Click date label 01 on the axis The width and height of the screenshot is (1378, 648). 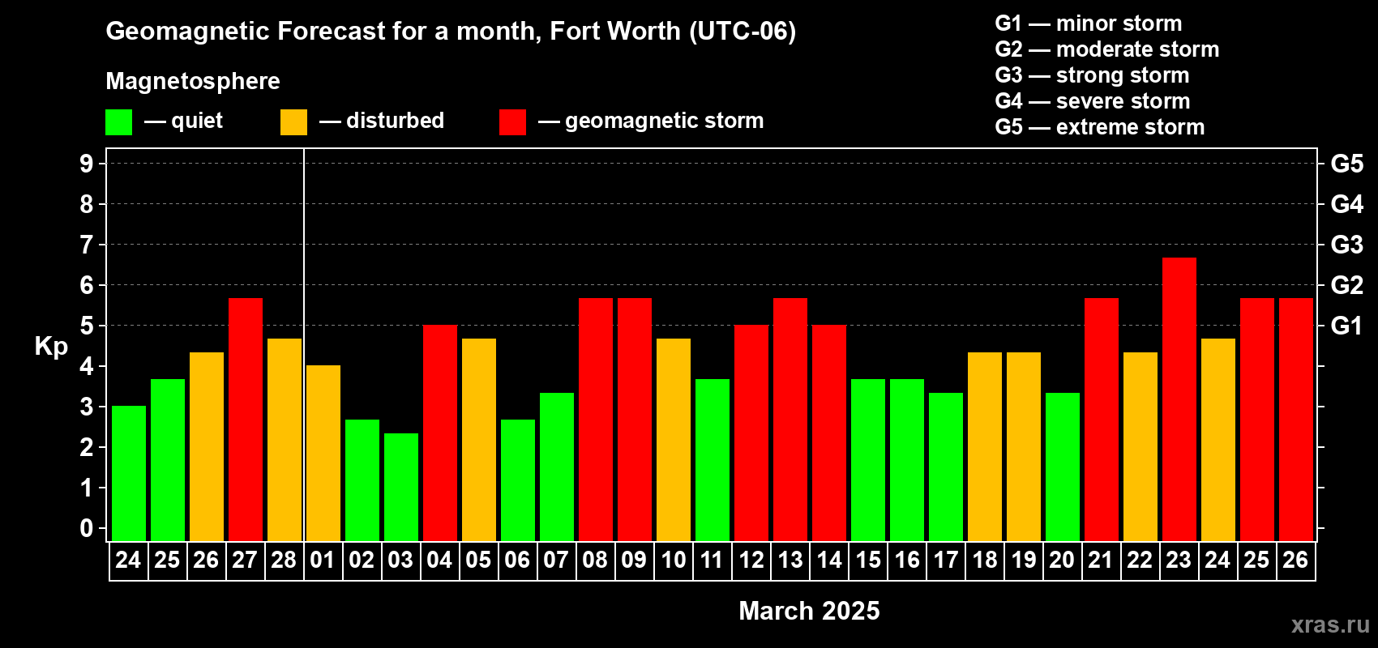pyautogui.click(x=323, y=561)
